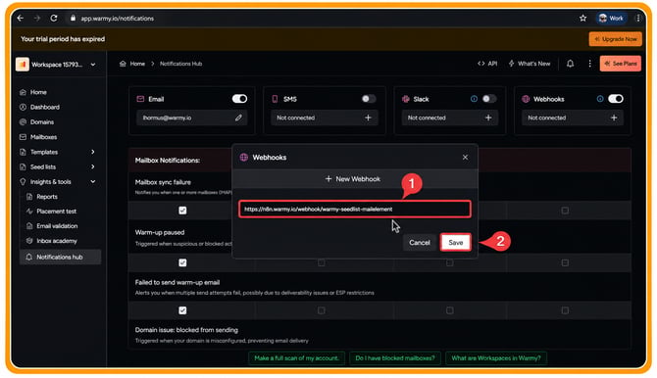Check SMS for Warm-up paused

point(321,262)
